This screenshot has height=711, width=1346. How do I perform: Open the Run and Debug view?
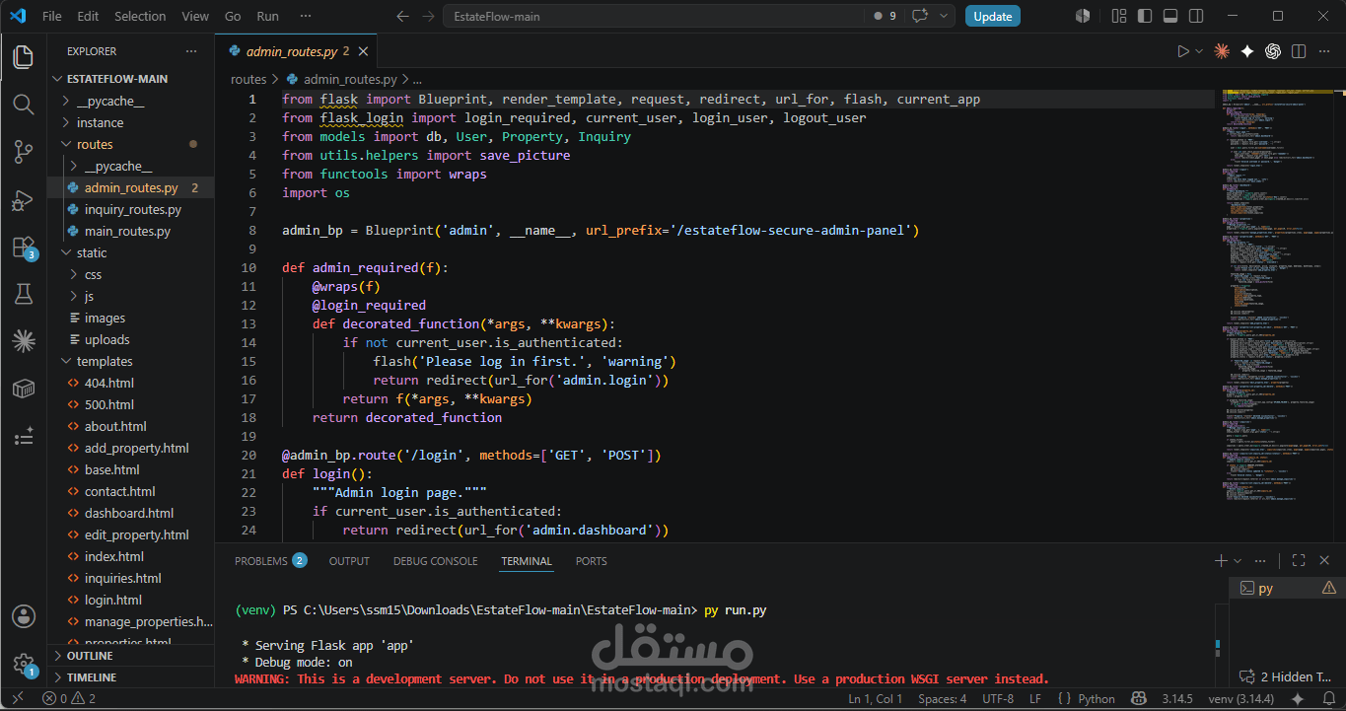[x=23, y=199]
